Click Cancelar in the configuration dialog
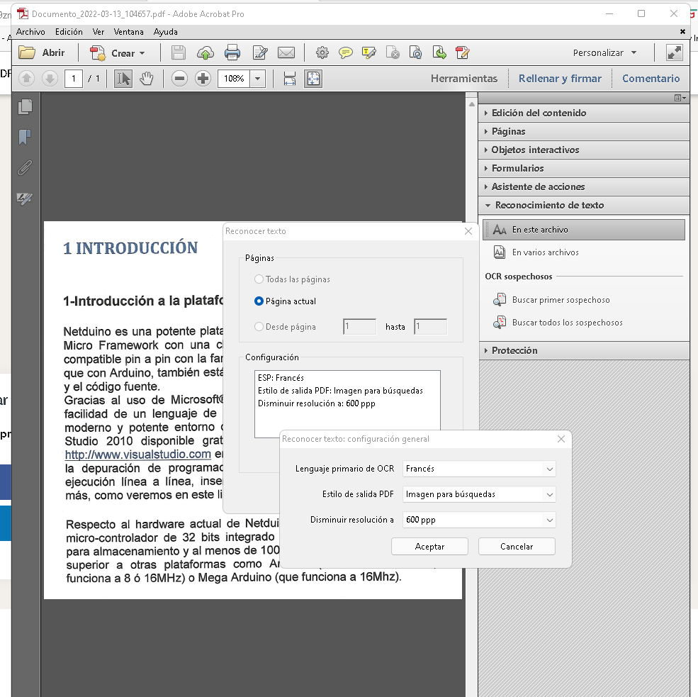Viewport: 698px width, 697px height. coord(517,547)
